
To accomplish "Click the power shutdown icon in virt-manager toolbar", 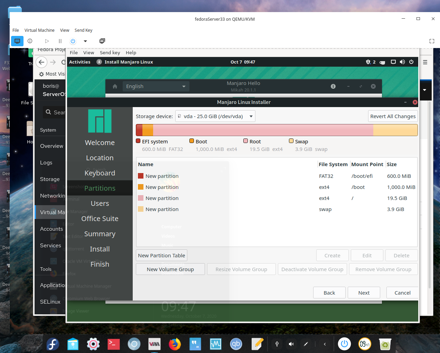I will pos(73,41).
